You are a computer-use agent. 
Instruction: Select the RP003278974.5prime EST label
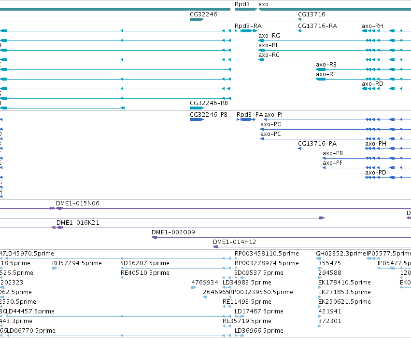(267, 263)
